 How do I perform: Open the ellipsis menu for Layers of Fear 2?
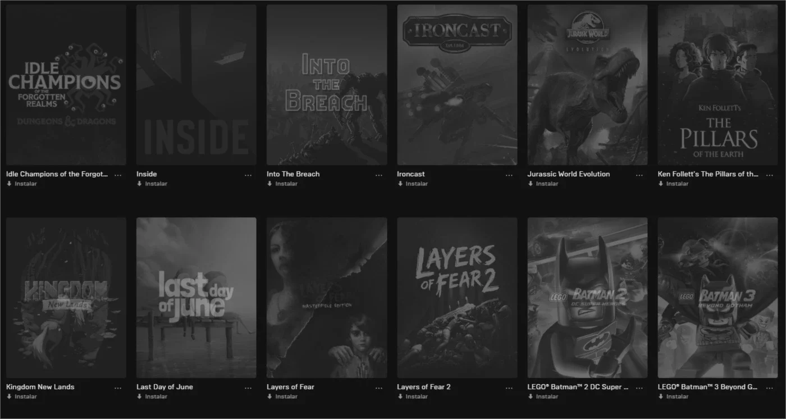click(509, 388)
